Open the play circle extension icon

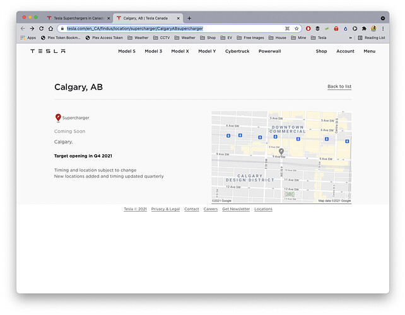pos(355,28)
